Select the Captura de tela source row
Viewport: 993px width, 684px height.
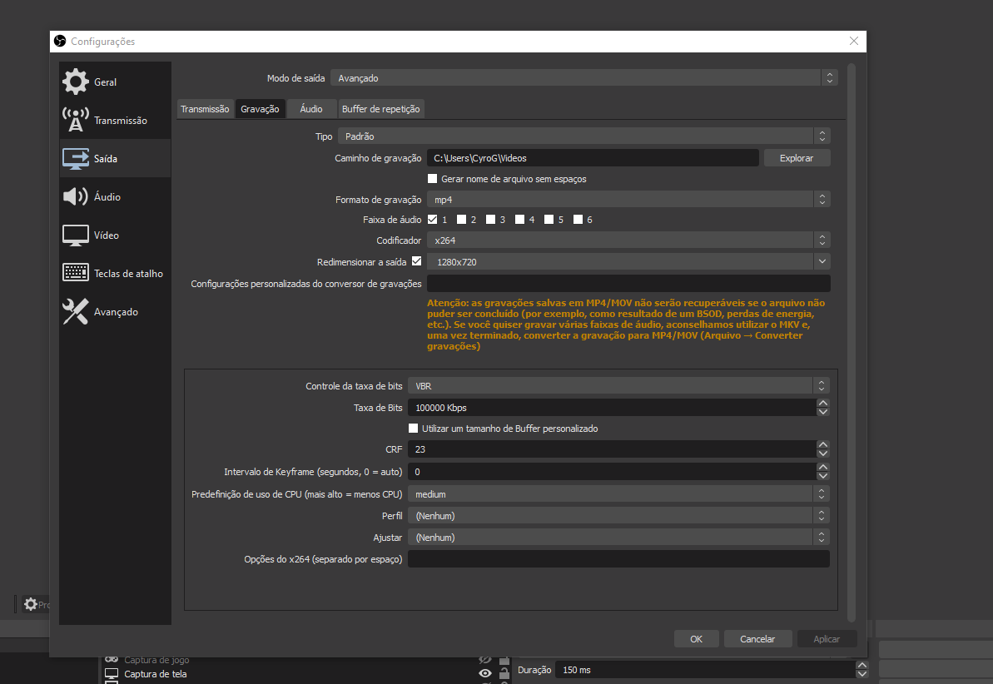307,674
